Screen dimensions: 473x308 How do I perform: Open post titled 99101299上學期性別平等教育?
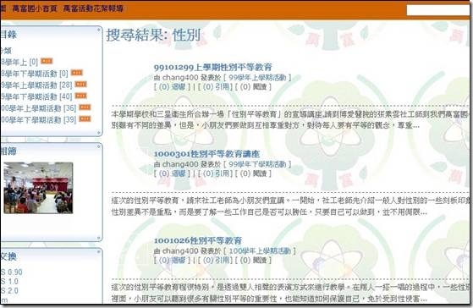click(x=213, y=67)
